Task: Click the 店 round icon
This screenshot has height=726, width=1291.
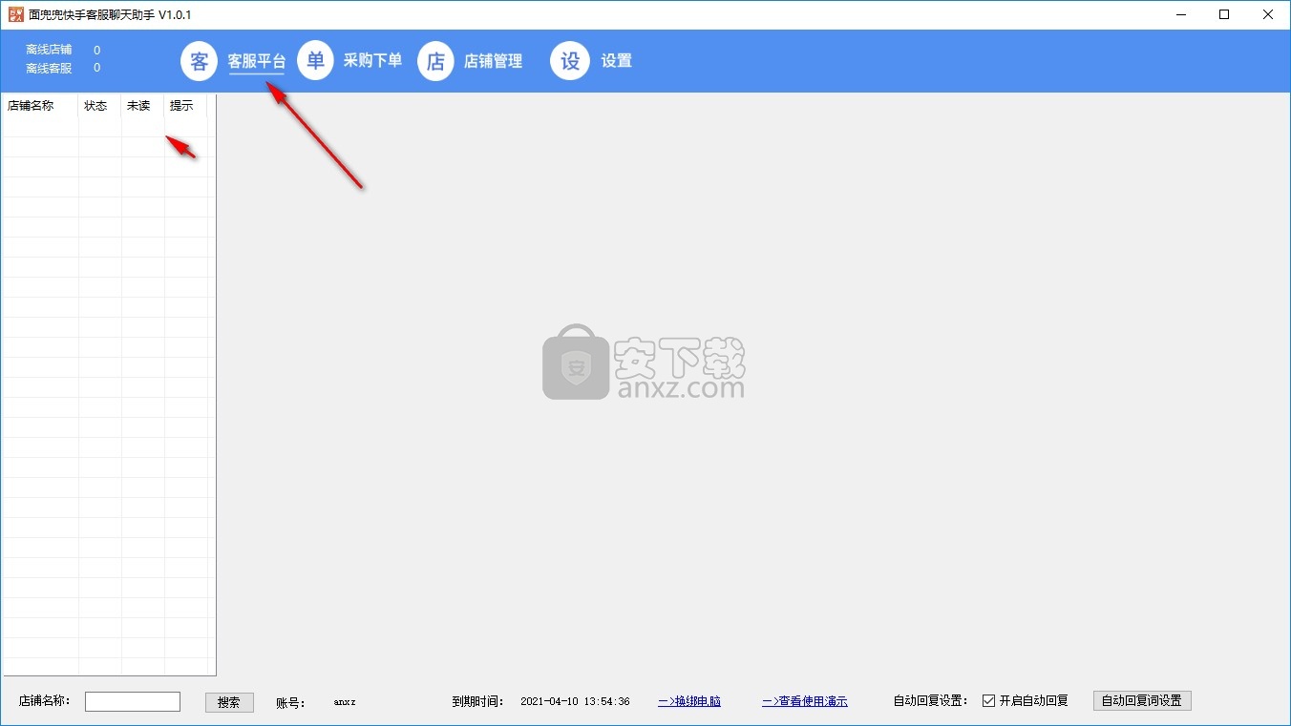Action: pyautogui.click(x=435, y=61)
